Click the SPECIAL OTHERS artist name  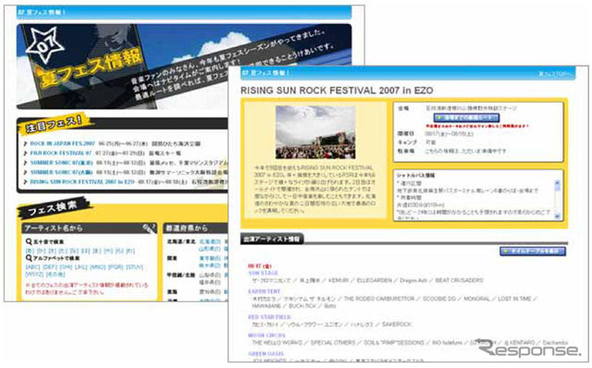pos(333,343)
